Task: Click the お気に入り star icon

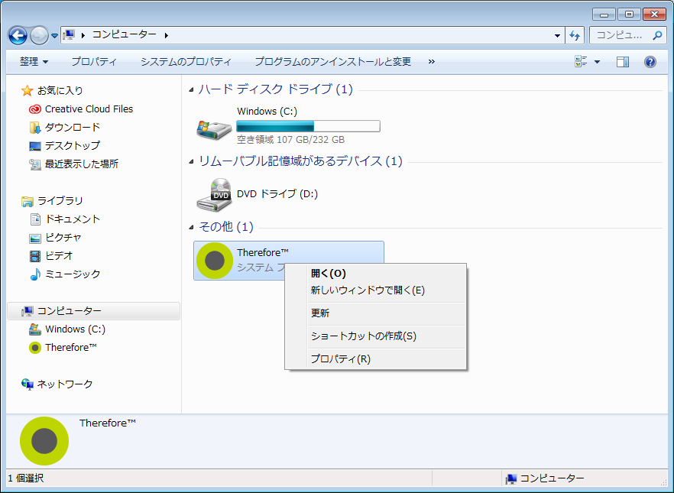Action: pos(27,90)
